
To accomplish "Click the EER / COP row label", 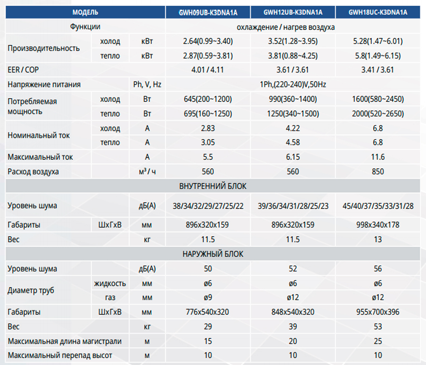I will pyautogui.click(x=23, y=70).
